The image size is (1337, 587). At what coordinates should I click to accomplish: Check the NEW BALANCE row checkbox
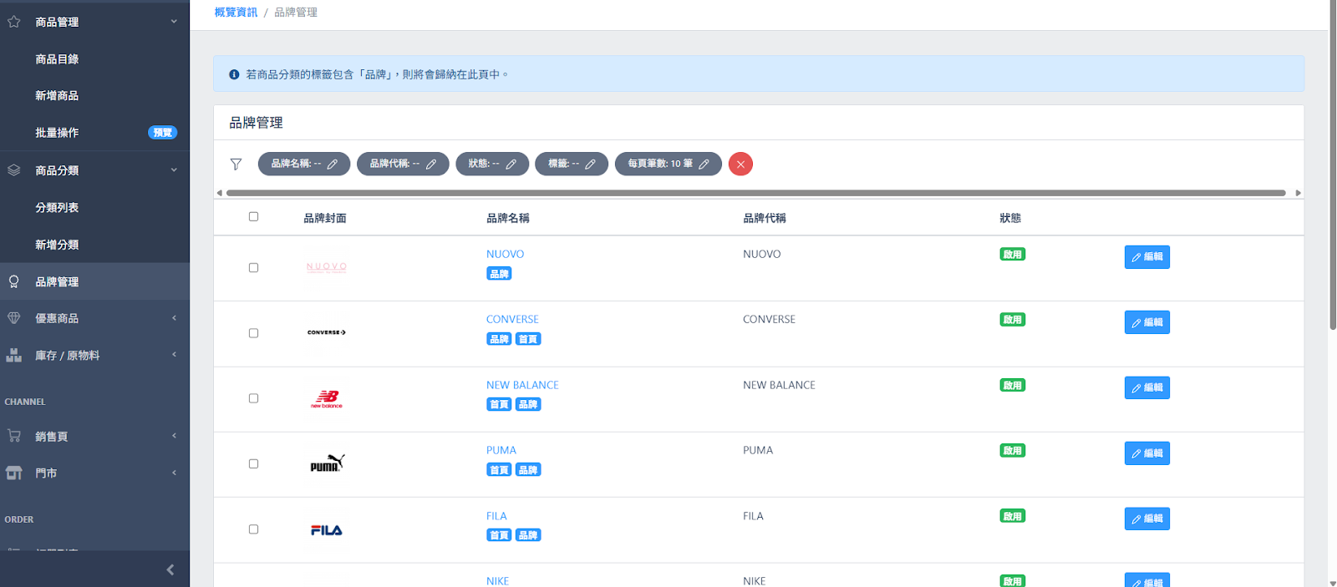253,398
